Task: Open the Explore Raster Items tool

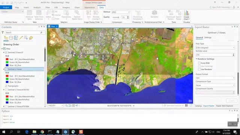Action: click(77, 15)
